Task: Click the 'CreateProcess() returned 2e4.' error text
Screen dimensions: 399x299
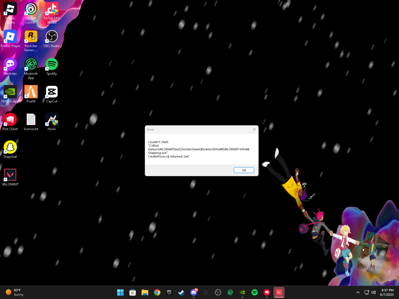Action: point(168,156)
